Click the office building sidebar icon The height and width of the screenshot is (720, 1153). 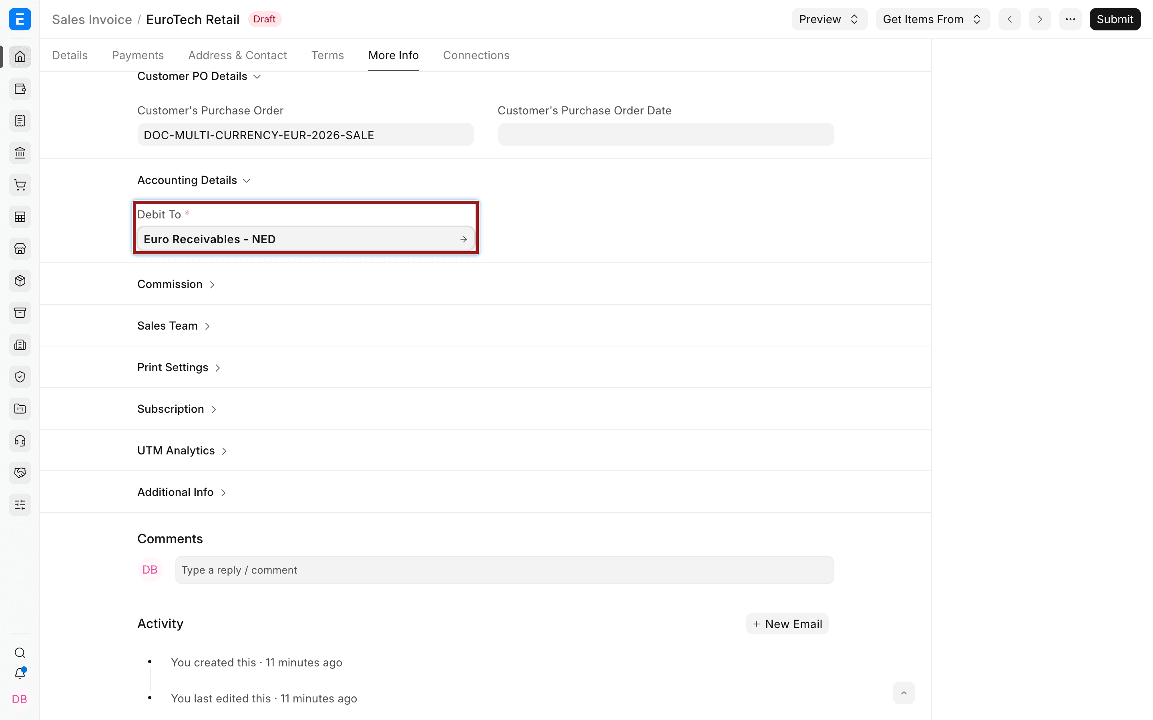tap(20, 345)
